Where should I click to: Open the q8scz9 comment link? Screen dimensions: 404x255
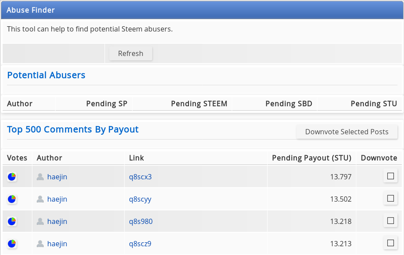[140, 244]
